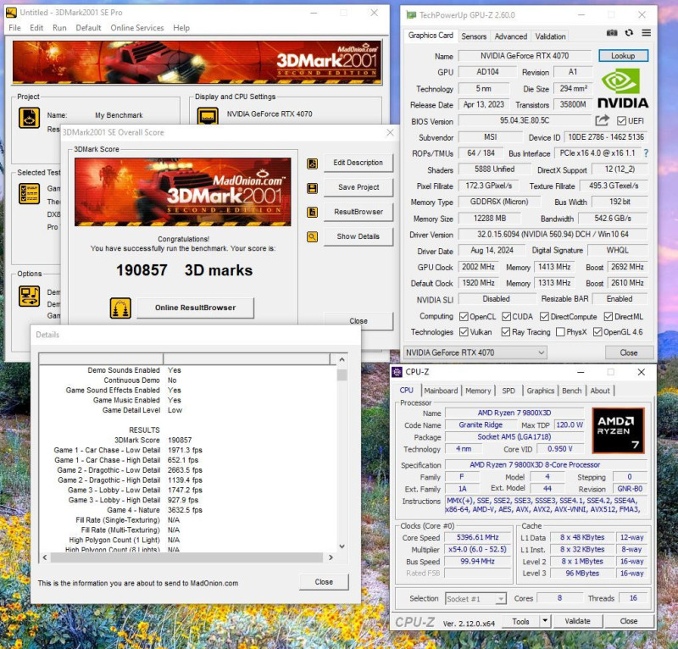Screen dimensions: 678x649
Task: Toggle the PhysX checkbox
Action: point(560,332)
